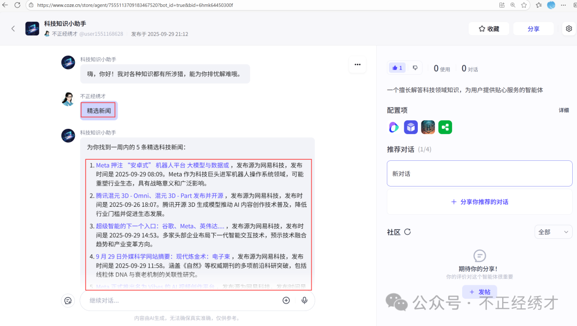577x326 pixels.
Task: Click the 期待你的分享 chat bubble icon
Action: pyautogui.click(x=479, y=255)
